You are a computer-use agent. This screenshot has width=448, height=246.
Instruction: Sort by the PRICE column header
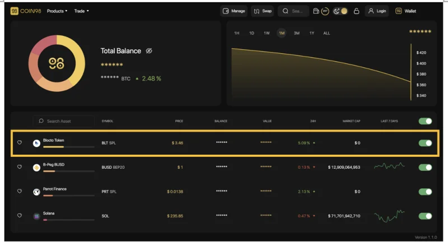coord(179,121)
